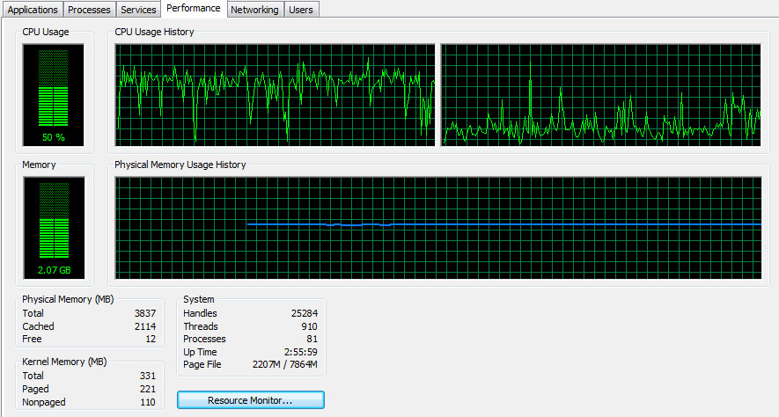Click the Physical Memory Usage History label
Image resolution: width=779 pixels, height=417 pixels.
(x=180, y=165)
